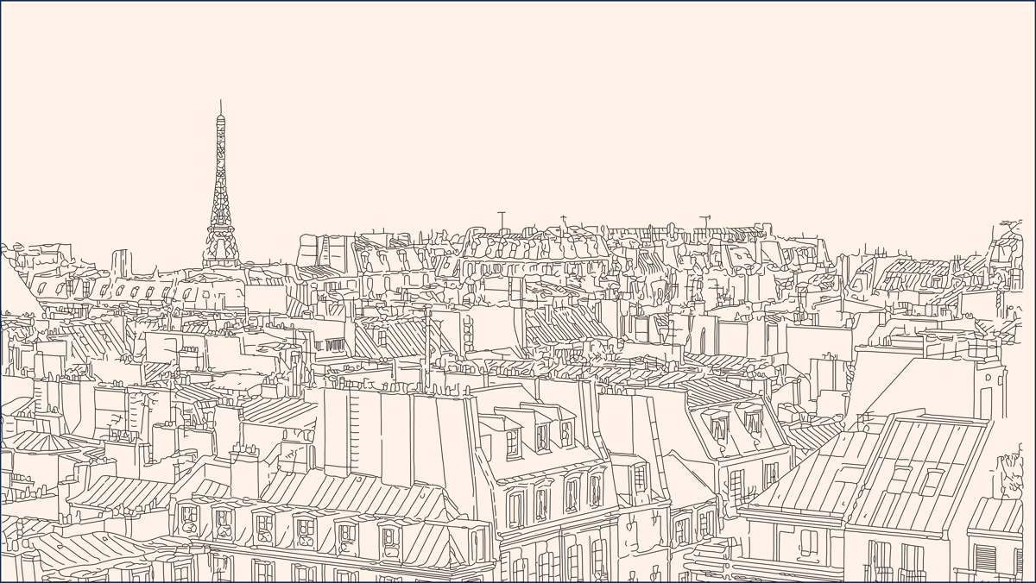Click the antenna spire atop the Eiffel Tower
Image resolution: width=1036 pixels, height=583 pixels.
(x=220, y=108)
